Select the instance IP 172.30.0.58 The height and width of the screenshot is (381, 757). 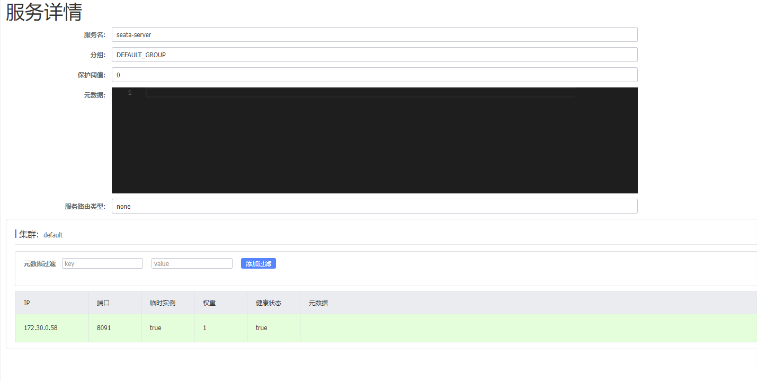(x=41, y=327)
